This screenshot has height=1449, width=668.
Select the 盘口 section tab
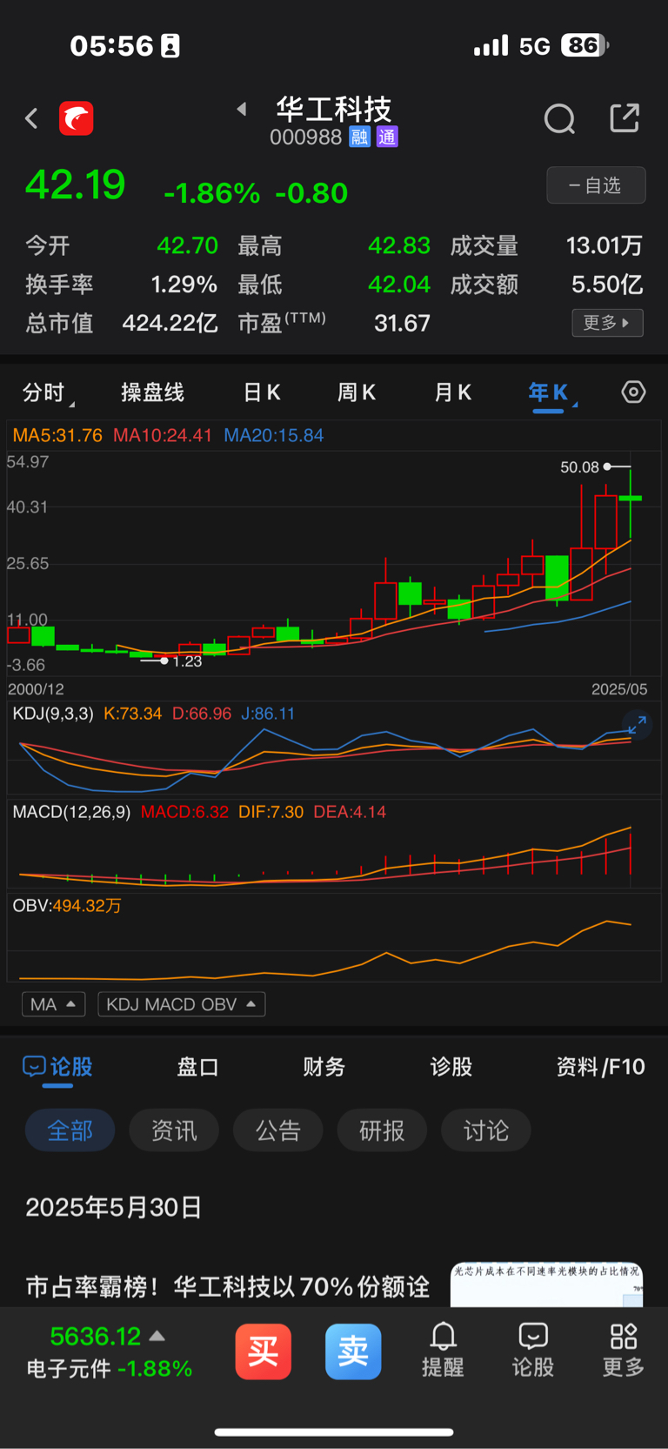(197, 1067)
